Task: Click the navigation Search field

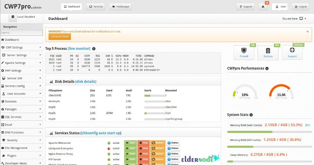Action: [22, 33]
